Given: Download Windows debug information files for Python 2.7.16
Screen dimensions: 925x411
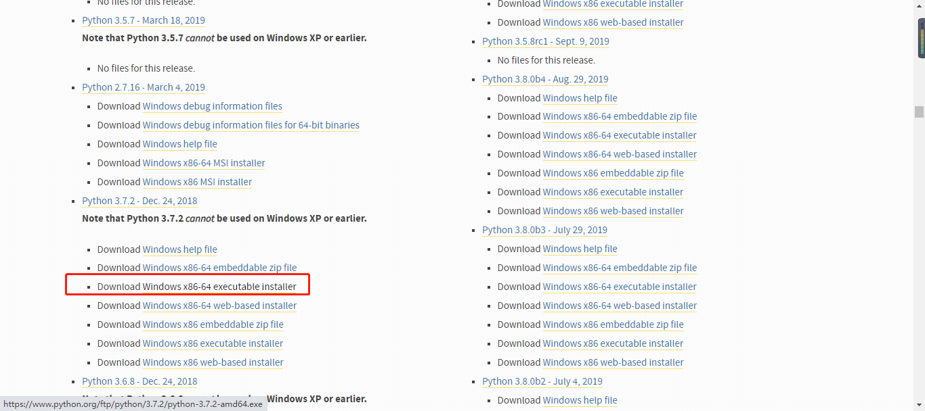Looking at the screenshot, I should click(212, 106).
